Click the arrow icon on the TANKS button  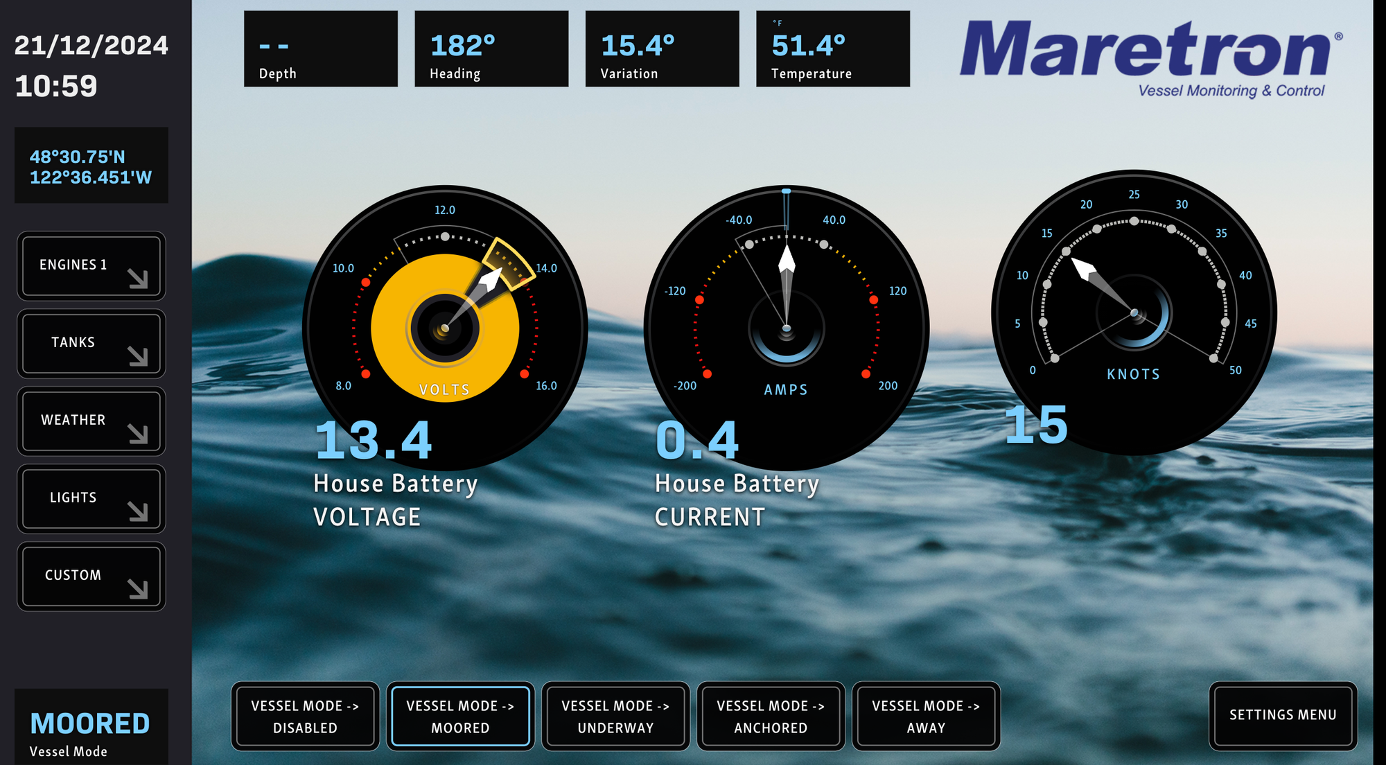pyautogui.click(x=138, y=356)
